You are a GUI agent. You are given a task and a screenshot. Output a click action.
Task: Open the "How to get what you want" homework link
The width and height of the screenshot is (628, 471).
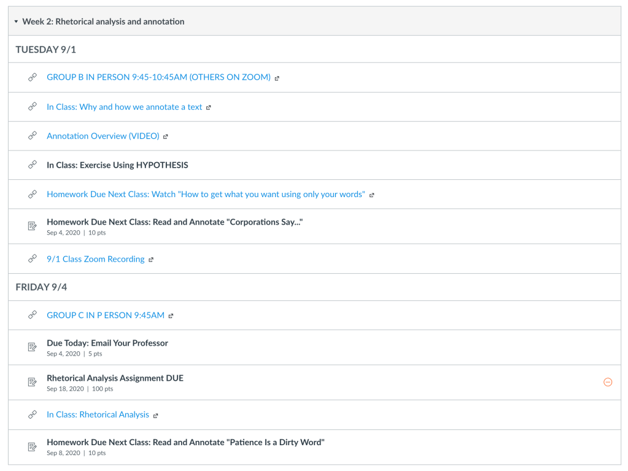point(206,195)
